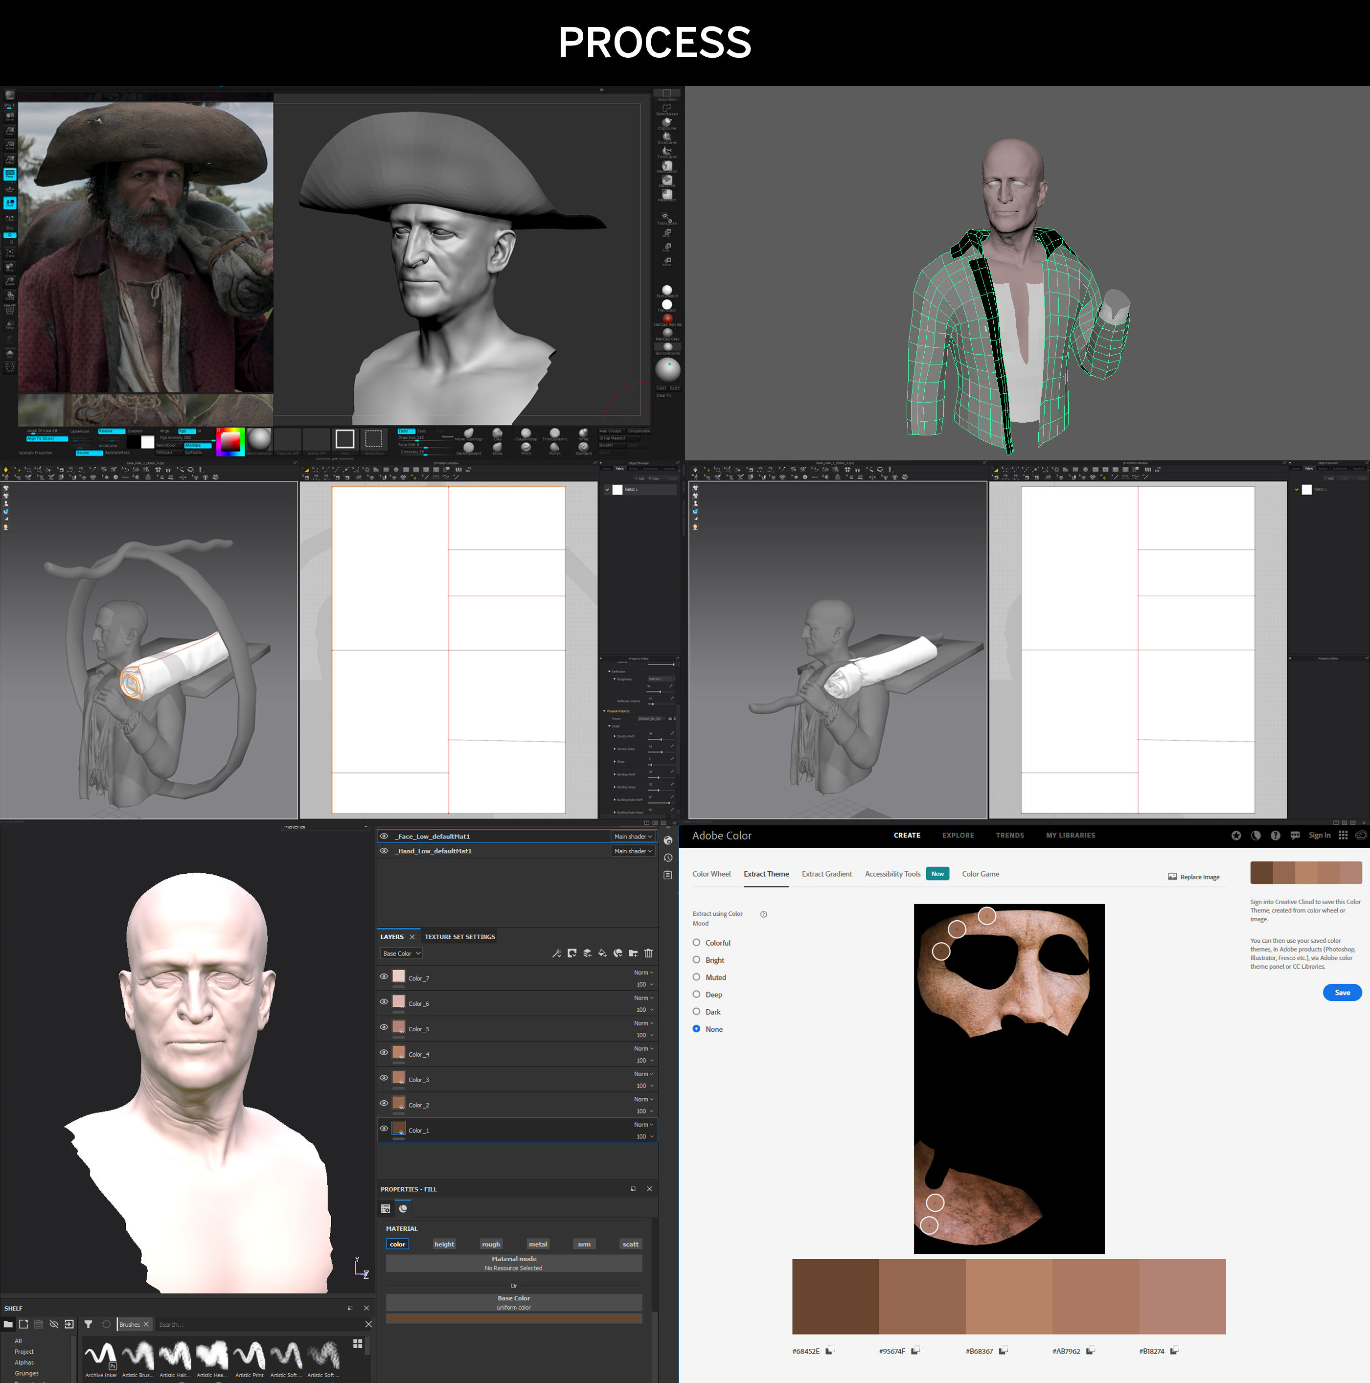1370x1383 pixels.
Task: Select the Dark mood radio button
Action: [x=696, y=1012]
